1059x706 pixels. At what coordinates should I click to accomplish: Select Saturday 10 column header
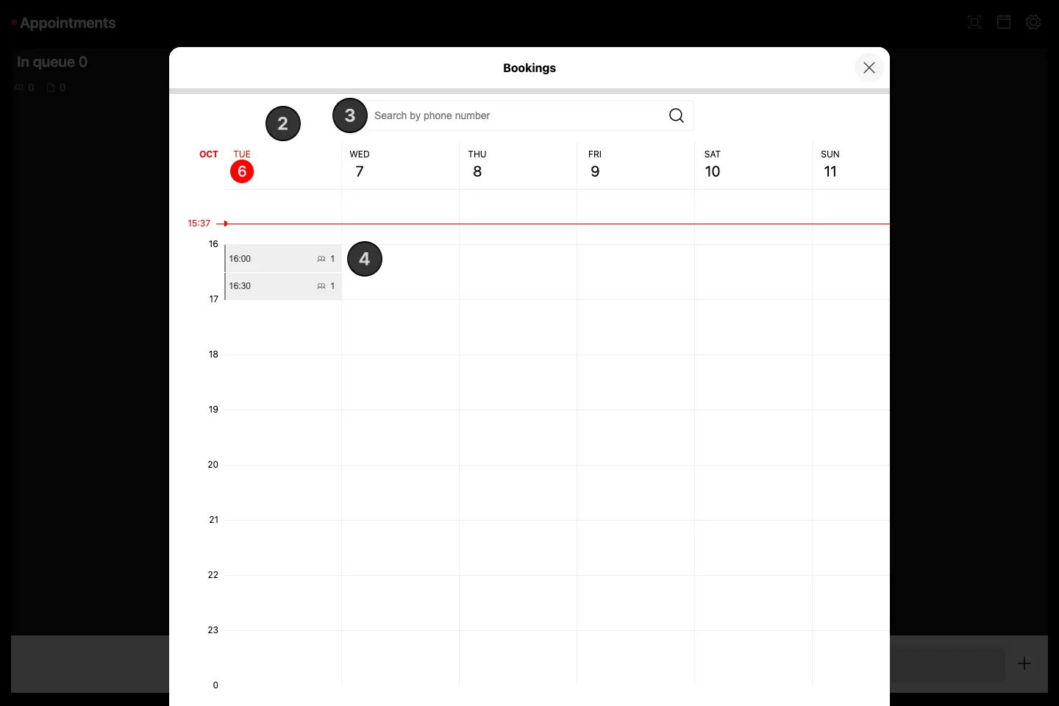[x=713, y=165]
